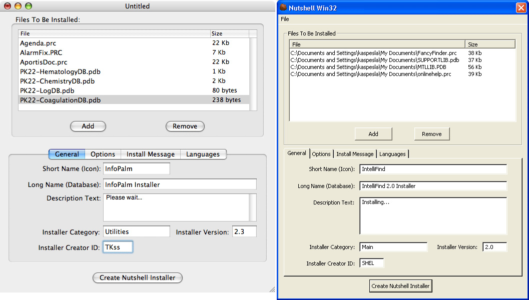This screenshot has width=529, height=300.
Task: Switch to Options tab in Mac window
Action: [103, 154]
